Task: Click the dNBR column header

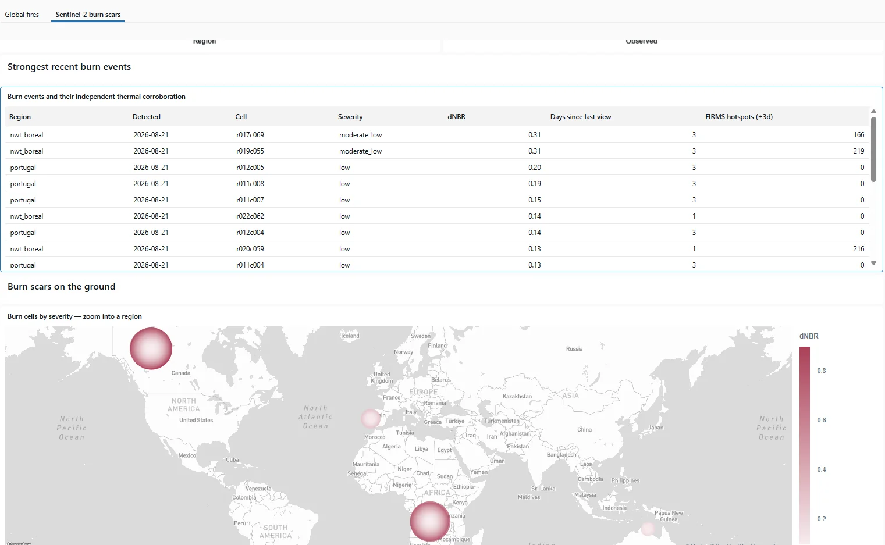Action: click(456, 117)
